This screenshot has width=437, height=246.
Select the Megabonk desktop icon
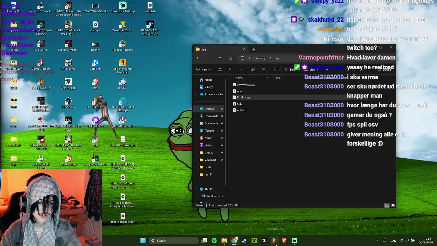[x=68, y=65]
